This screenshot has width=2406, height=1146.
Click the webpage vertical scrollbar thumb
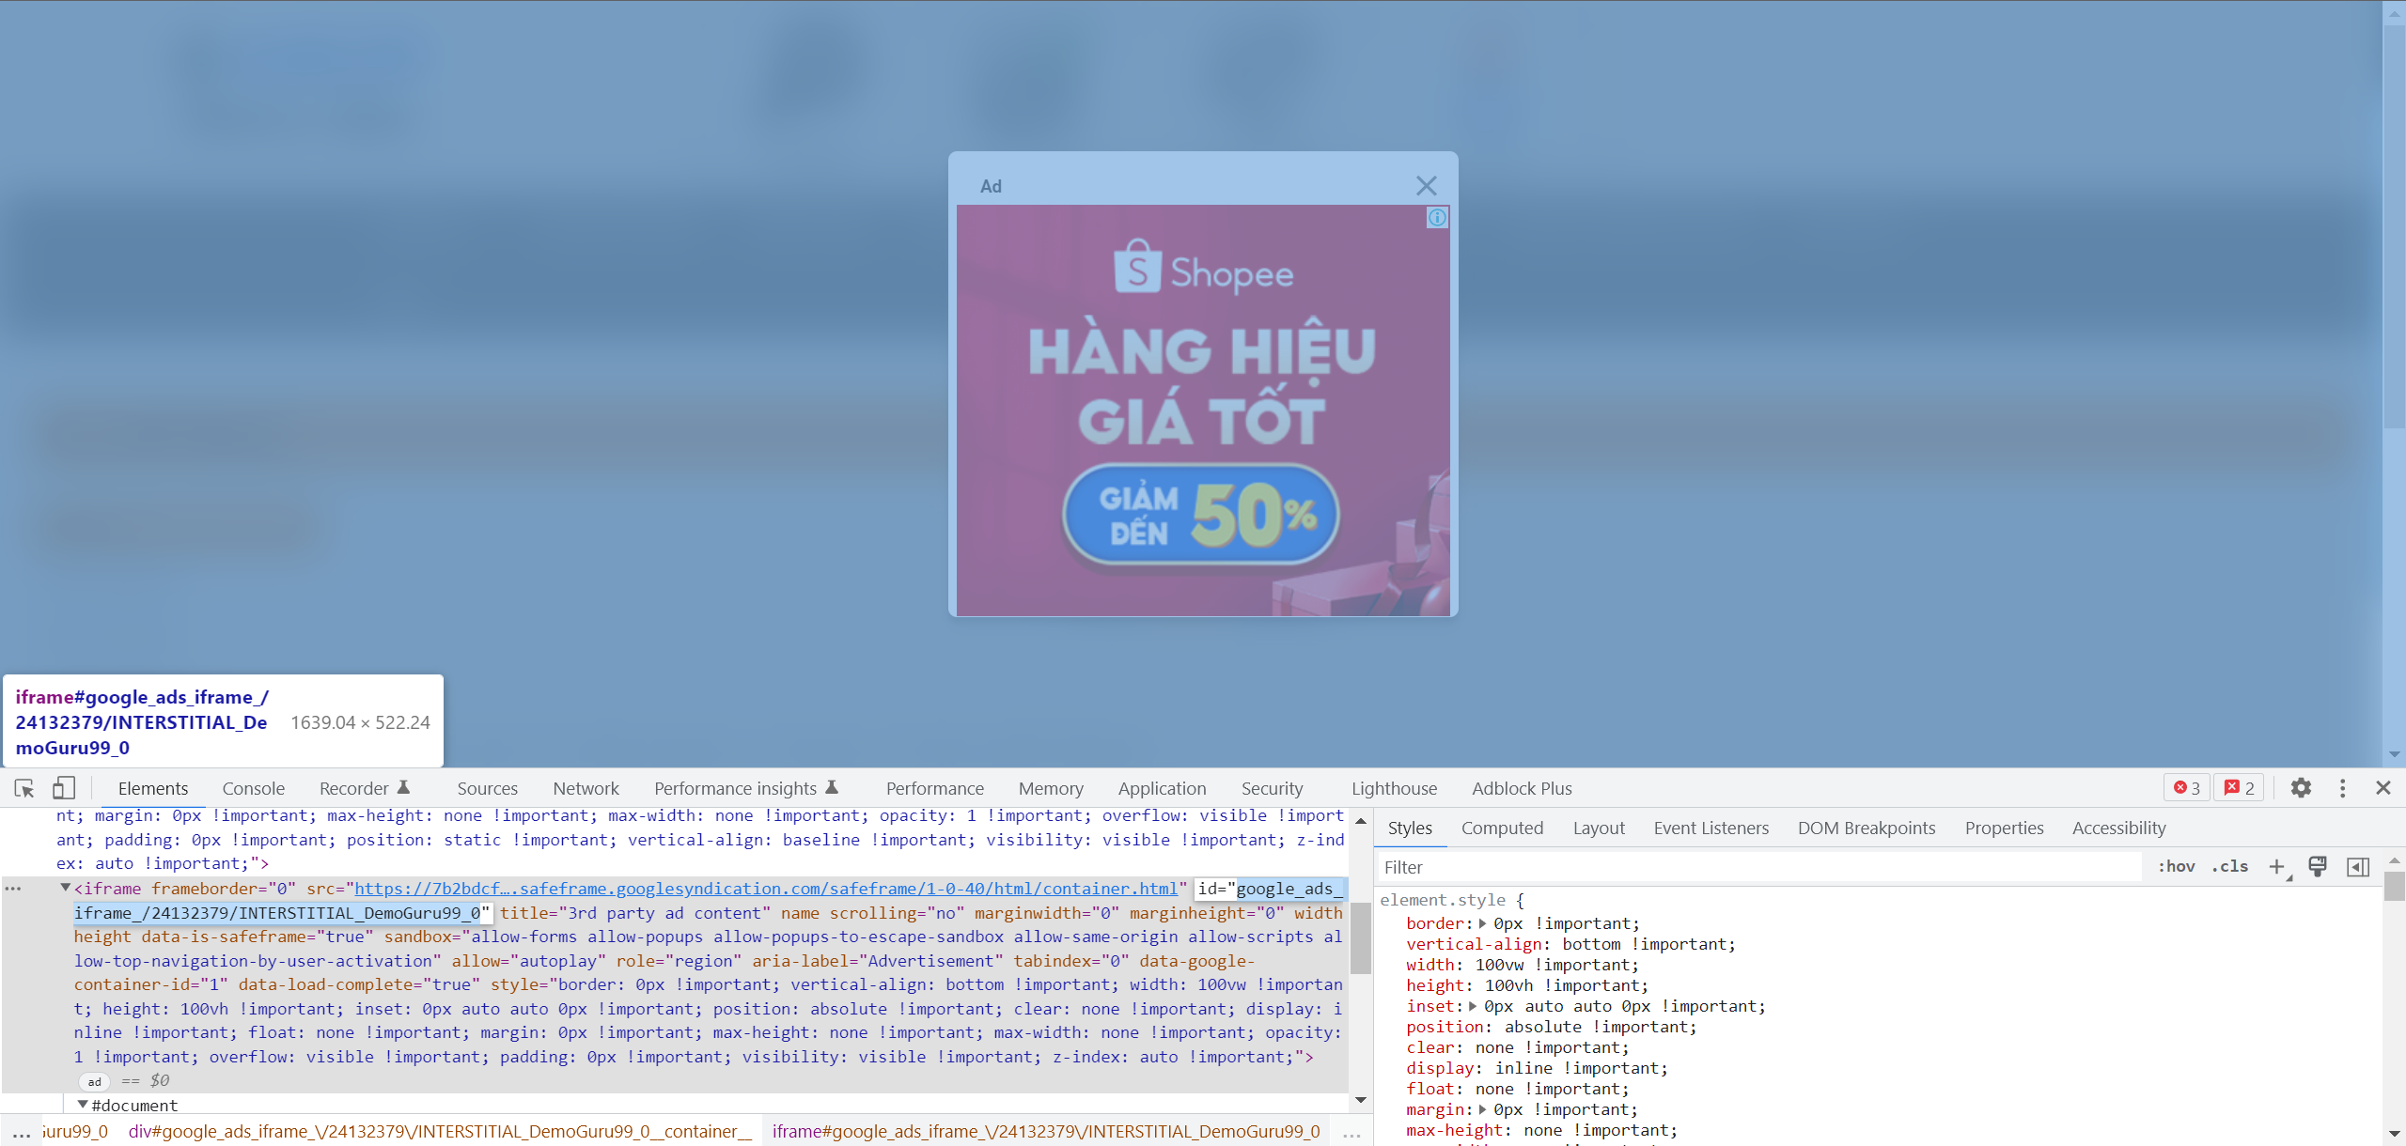click(x=2394, y=225)
